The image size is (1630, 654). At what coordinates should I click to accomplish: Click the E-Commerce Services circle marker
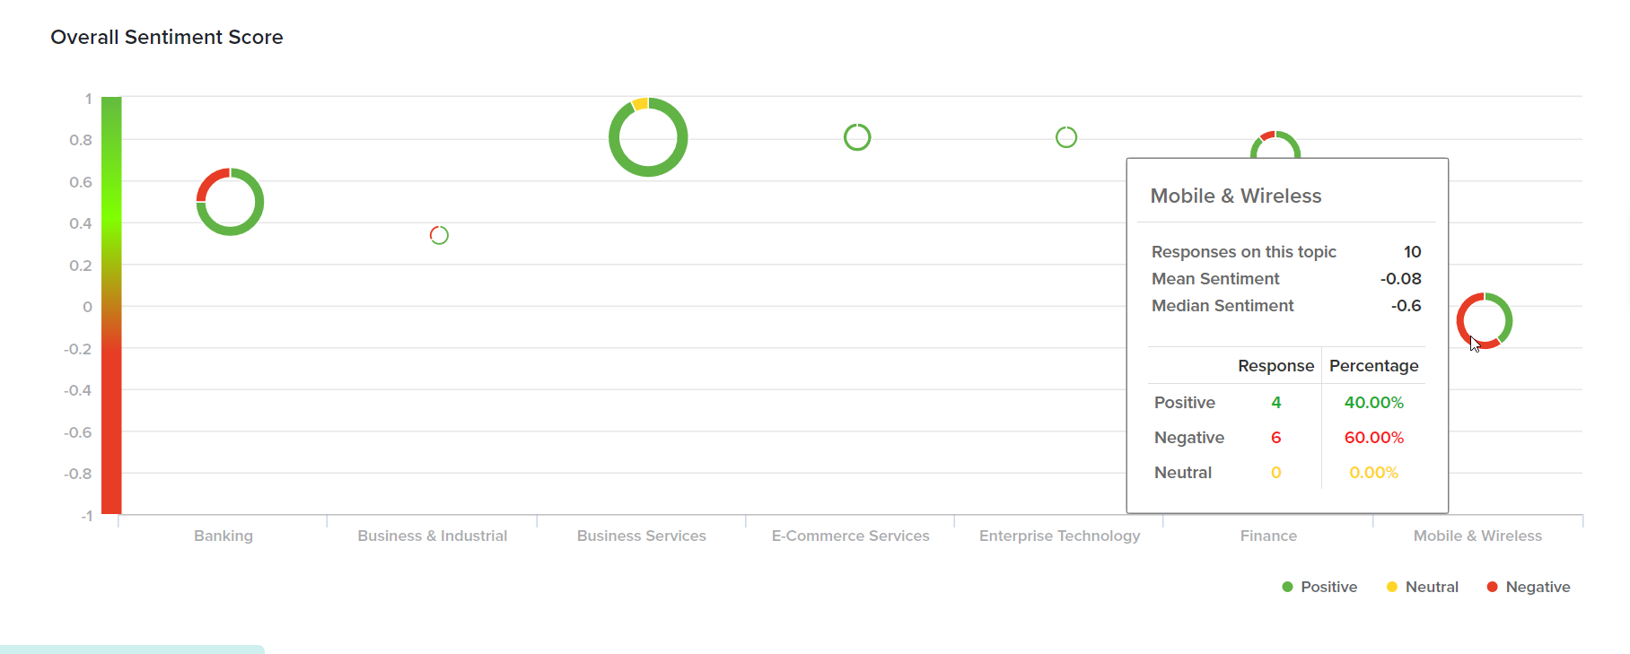point(857,137)
